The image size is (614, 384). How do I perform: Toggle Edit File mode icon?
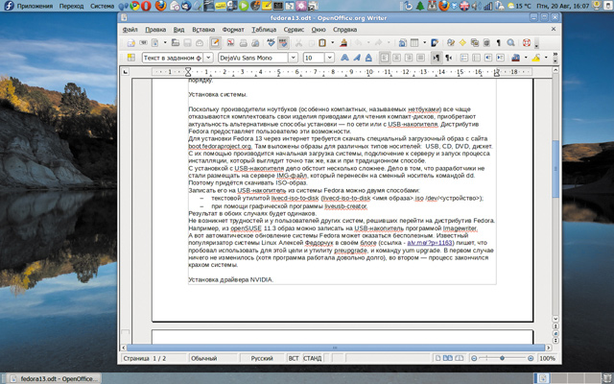pyautogui.click(x=215, y=43)
